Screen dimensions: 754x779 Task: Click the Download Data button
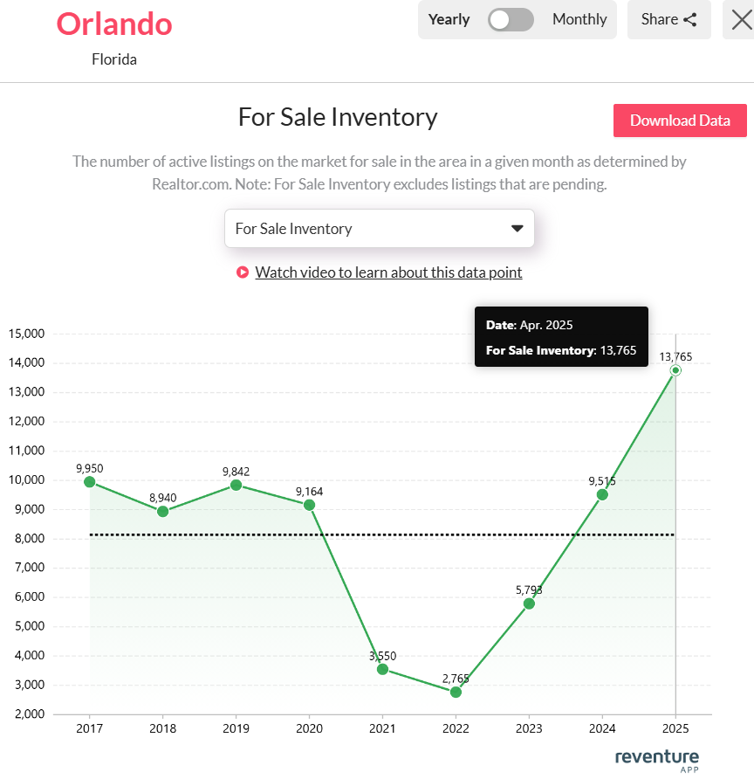click(680, 121)
